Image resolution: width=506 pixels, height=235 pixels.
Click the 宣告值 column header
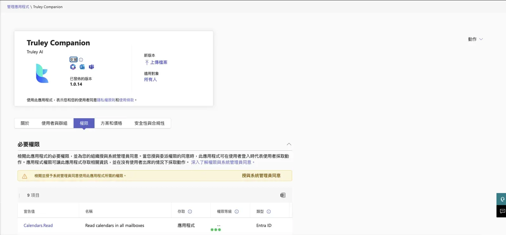point(29,212)
